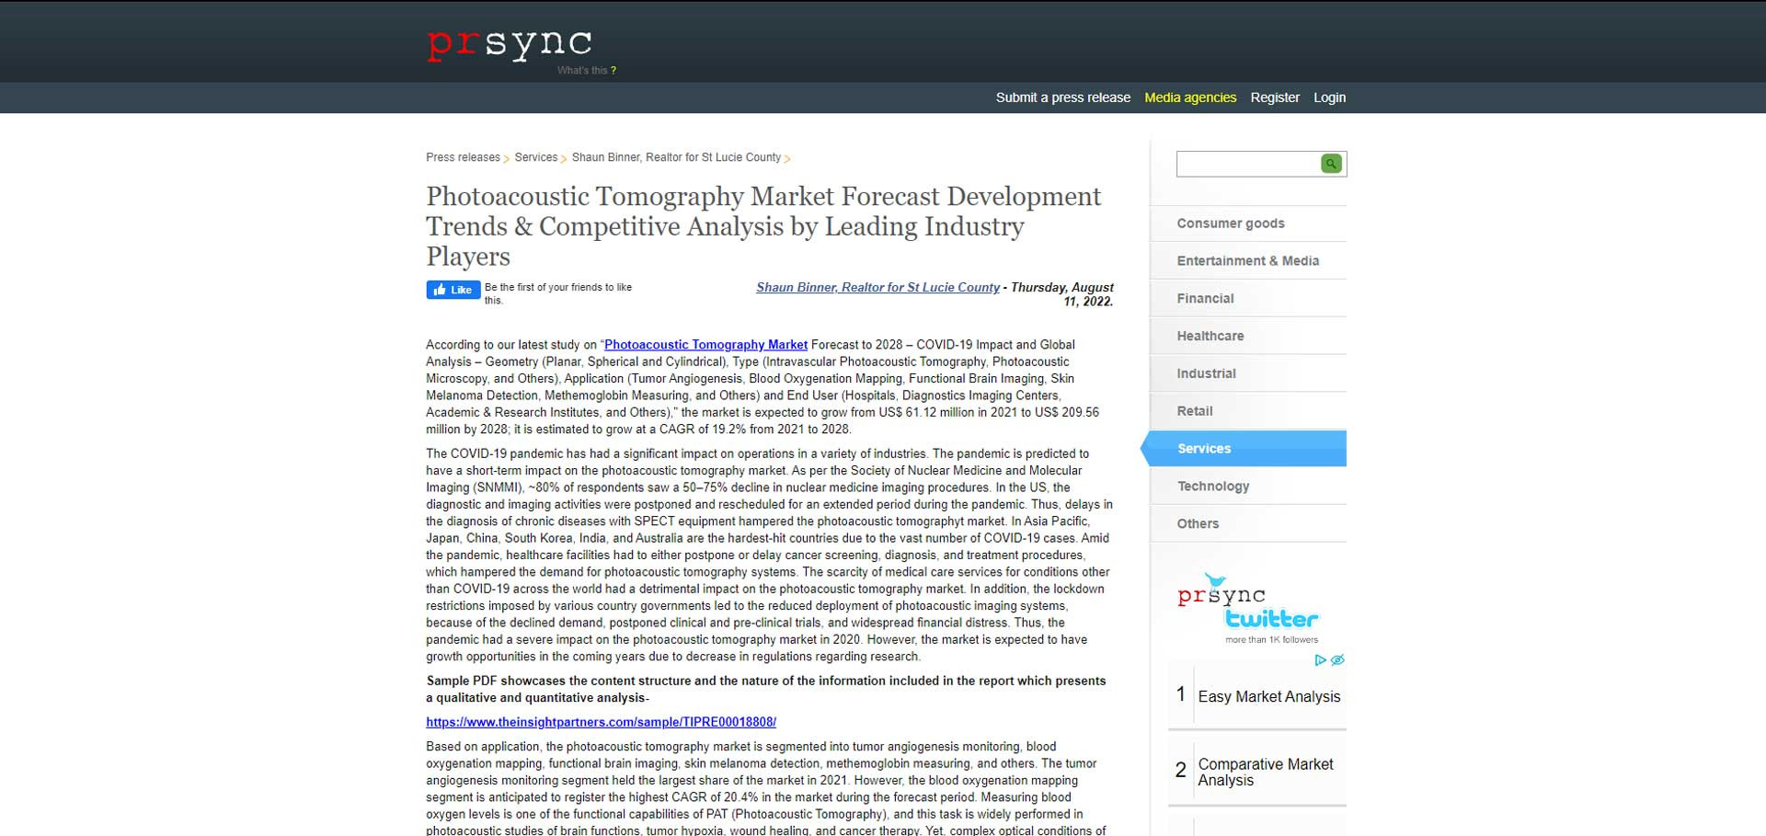Open the Entertainment & Media category
This screenshot has height=836, width=1766.
point(1247,260)
